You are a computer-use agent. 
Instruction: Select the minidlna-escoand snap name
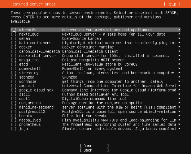coord(36,107)
